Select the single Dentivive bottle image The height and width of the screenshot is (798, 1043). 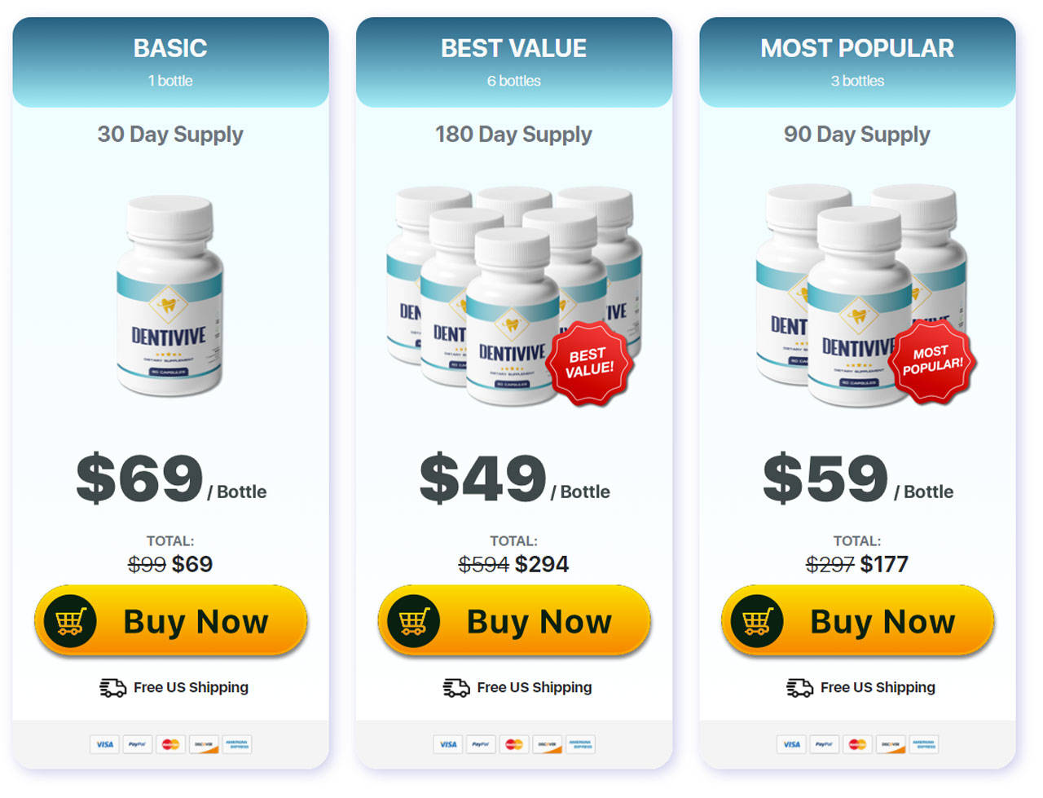[169, 296]
